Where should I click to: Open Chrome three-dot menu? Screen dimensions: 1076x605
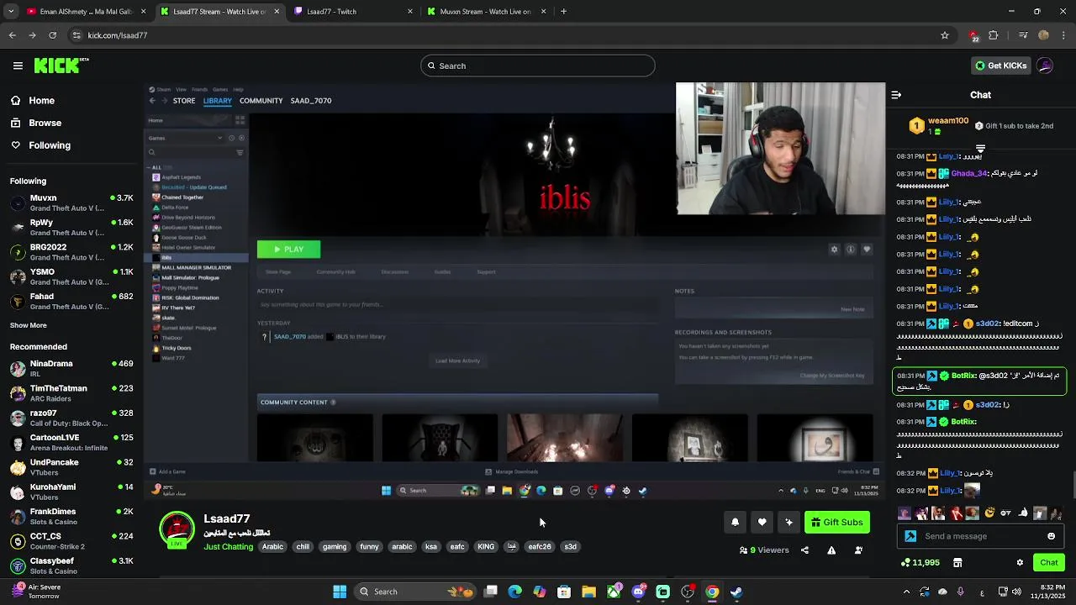click(x=1063, y=35)
